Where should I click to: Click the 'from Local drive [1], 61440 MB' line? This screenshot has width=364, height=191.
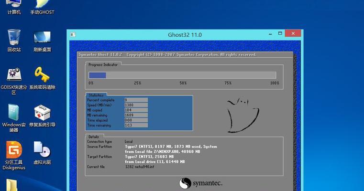pos(155,162)
